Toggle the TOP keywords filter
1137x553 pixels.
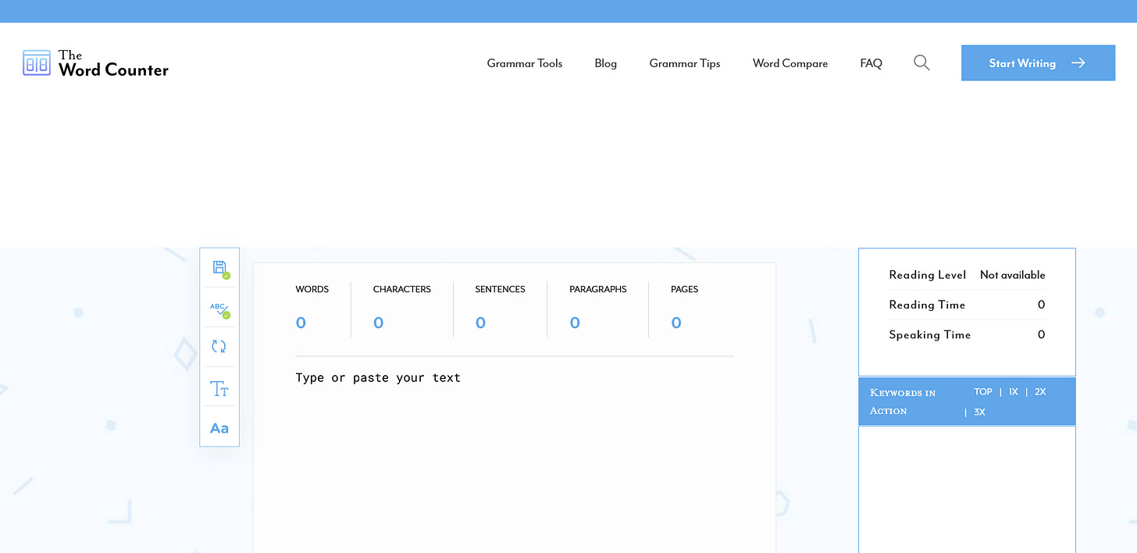click(x=982, y=391)
